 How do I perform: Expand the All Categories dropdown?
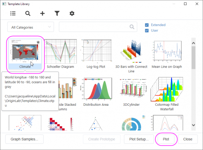(30, 27)
